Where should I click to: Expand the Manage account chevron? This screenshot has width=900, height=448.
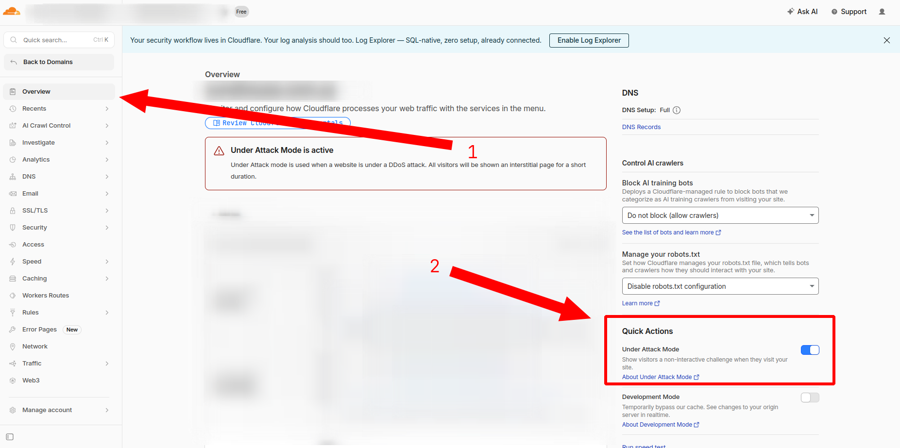[x=107, y=410]
